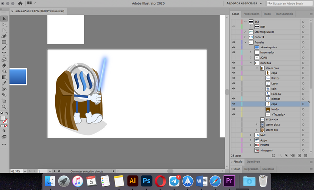The width and height of the screenshot is (314, 190).
Task: Choose the Eyedropper tool
Action: pyautogui.click(x=4, y=83)
